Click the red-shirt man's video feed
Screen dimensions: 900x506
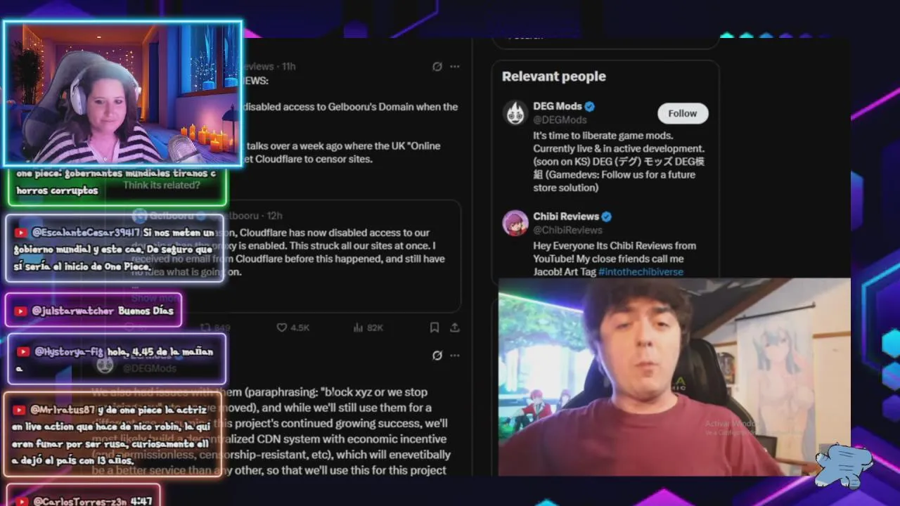tap(674, 377)
